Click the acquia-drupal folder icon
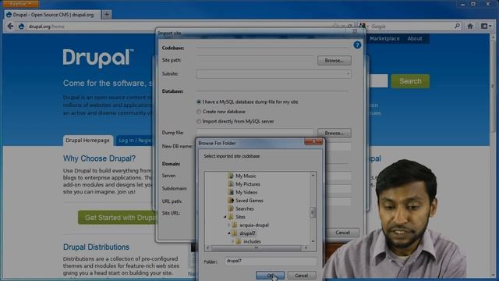This screenshot has height=281, width=499. tap(235, 225)
